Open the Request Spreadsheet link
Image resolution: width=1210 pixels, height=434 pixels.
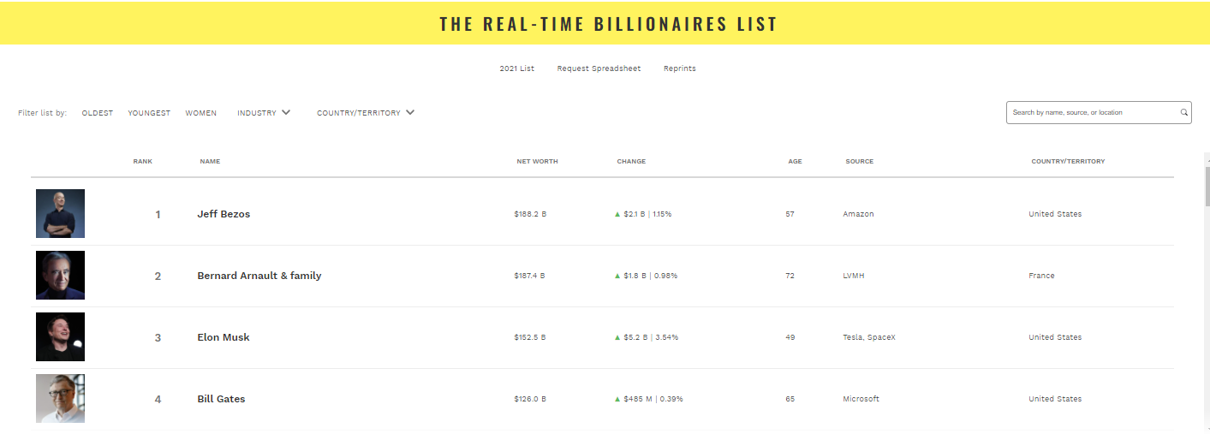pyautogui.click(x=599, y=68)
